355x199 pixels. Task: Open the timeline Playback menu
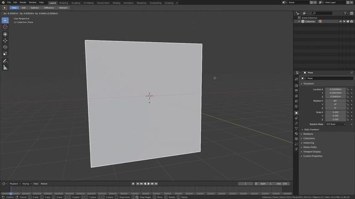[15, 184]
